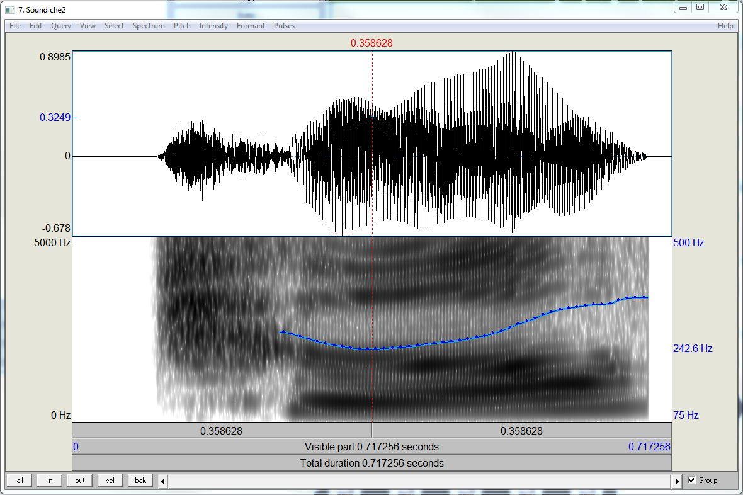Screen dimensions: 743x495
Task: Click the 0.717256 end time label
Action: point(649,447)
